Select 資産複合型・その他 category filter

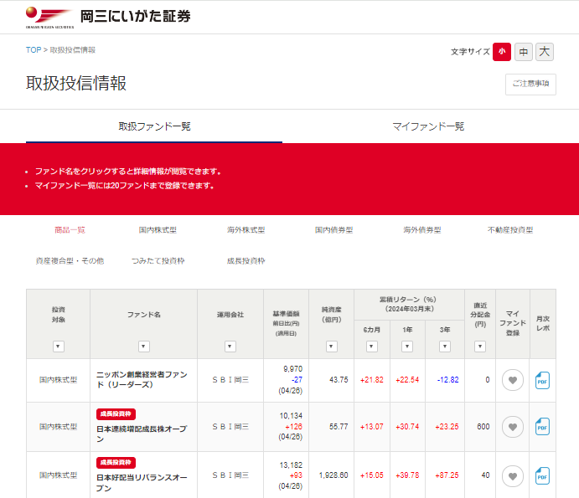(70, 261)
